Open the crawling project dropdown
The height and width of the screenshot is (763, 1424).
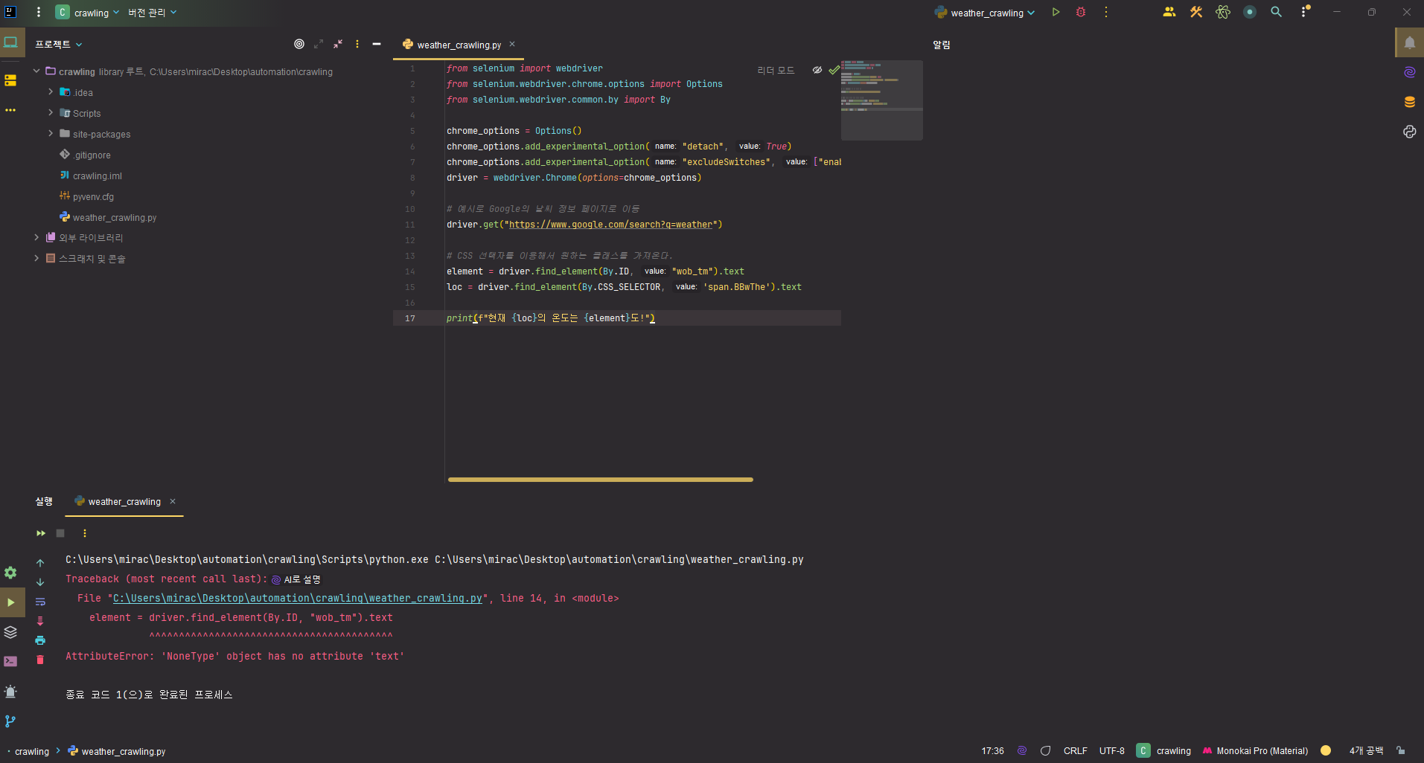click(87, 12)
